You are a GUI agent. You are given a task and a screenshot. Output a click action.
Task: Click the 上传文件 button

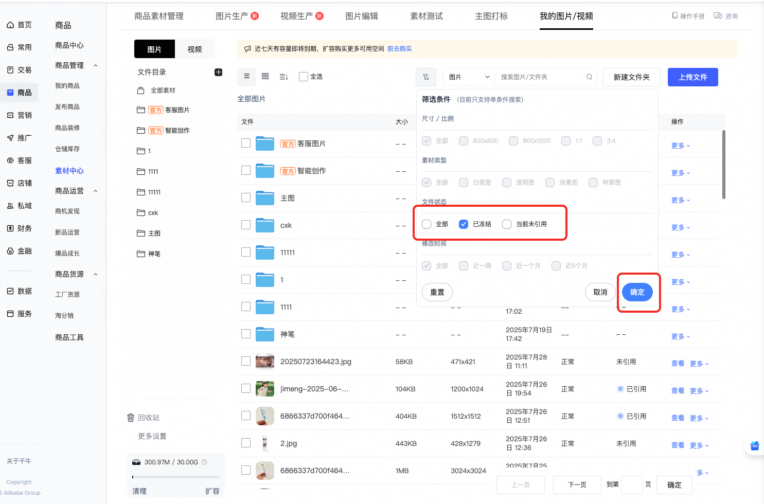click(x=693, y=77)
